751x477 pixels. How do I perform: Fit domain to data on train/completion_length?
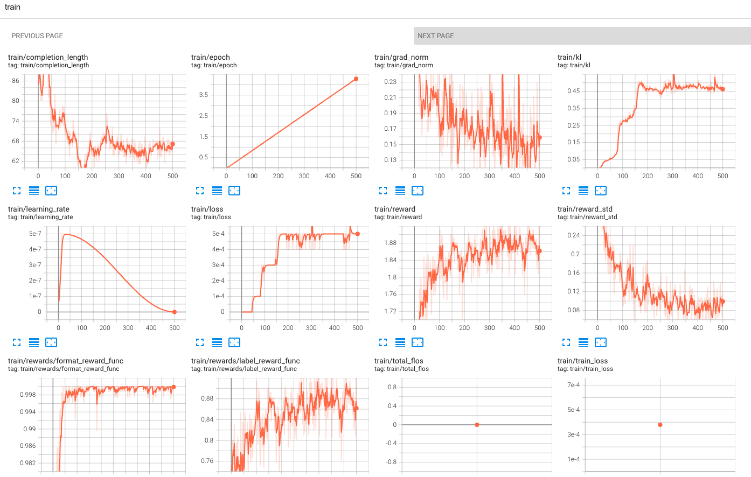(51, 191)
